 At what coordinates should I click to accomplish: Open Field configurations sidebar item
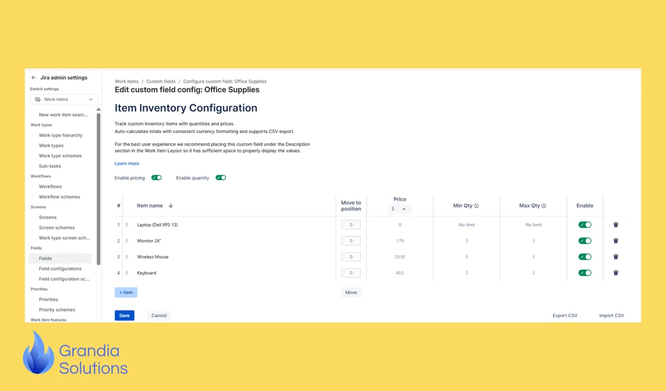pos(60,269)
